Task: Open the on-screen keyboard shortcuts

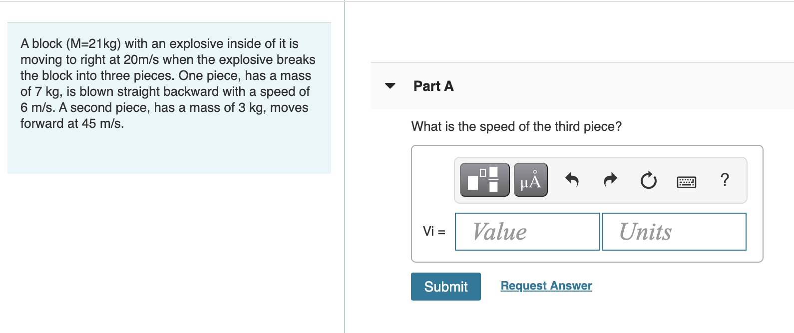Action: click(x=686, y=181)
